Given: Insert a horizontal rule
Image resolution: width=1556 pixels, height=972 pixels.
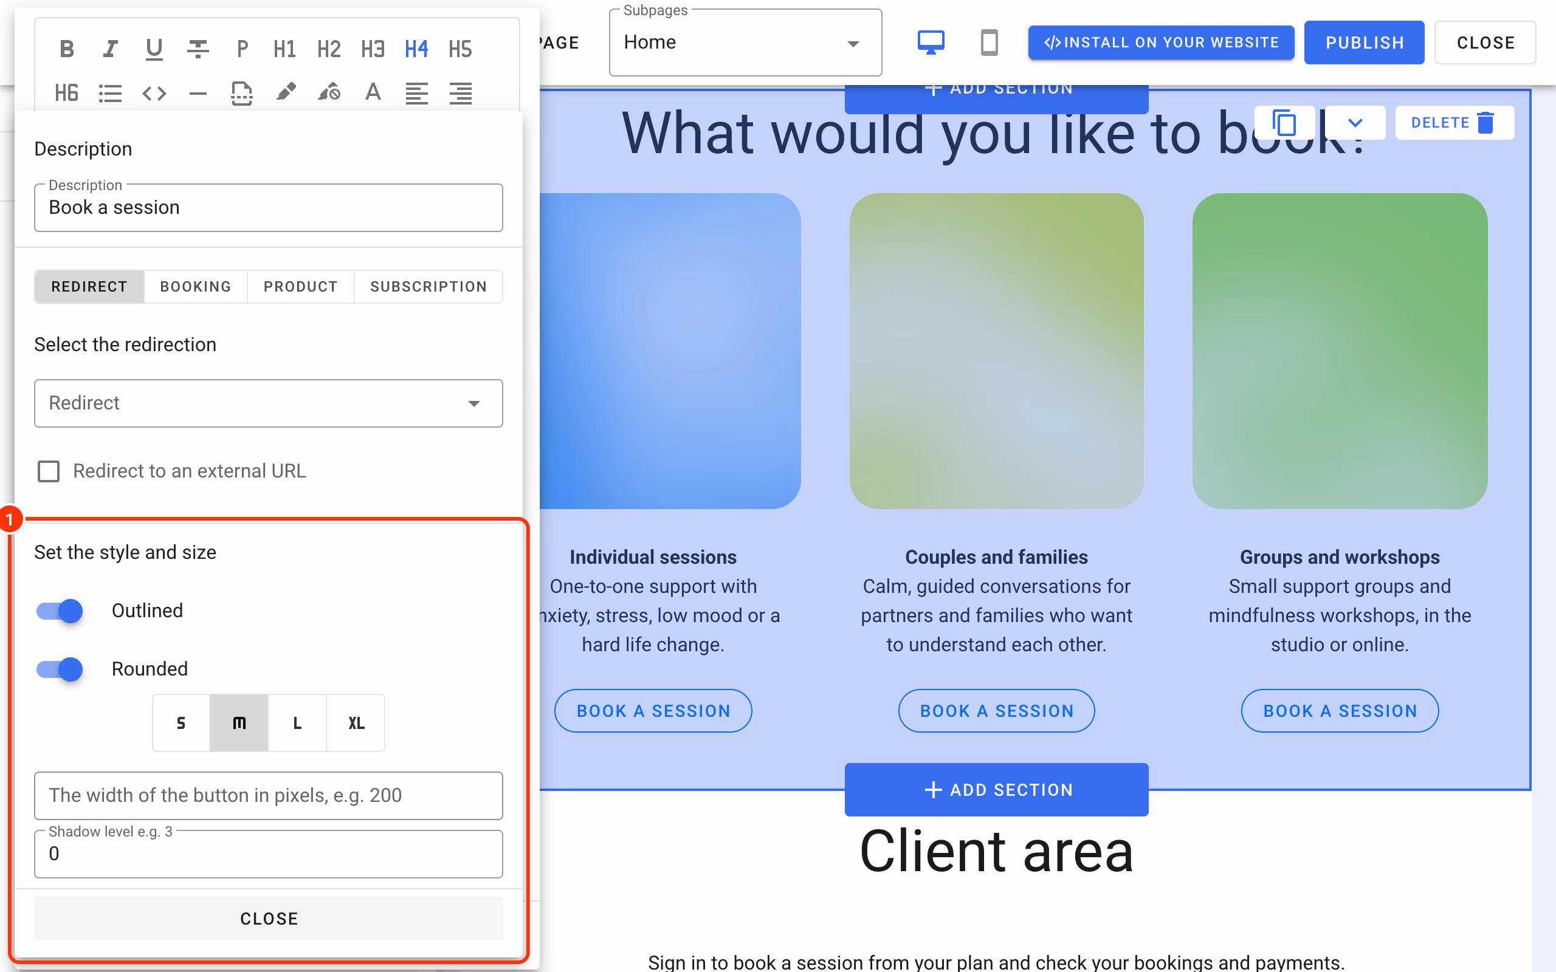Looking at the screenshot, I should coord(198,93).
